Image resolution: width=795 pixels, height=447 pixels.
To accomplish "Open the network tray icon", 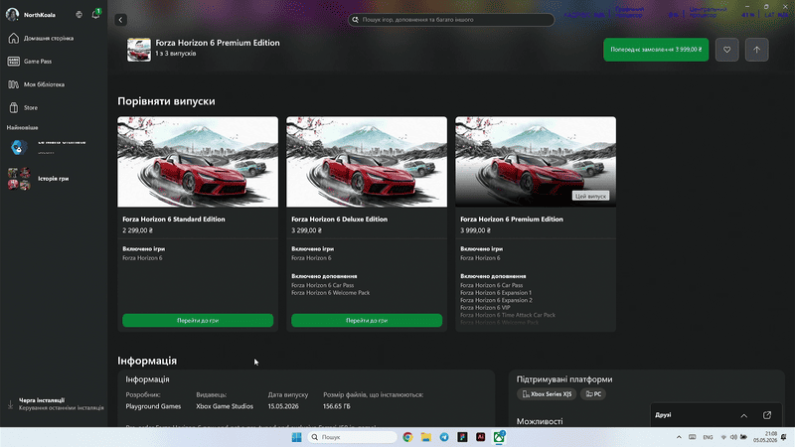I will [x=723, y=437].
